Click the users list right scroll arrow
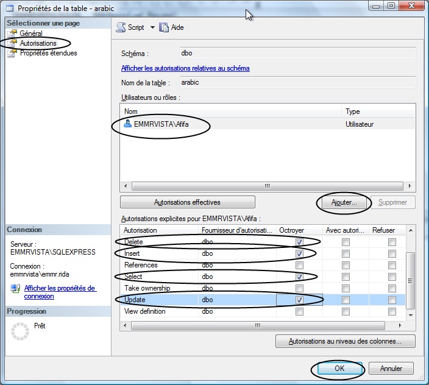 [409, 186]
